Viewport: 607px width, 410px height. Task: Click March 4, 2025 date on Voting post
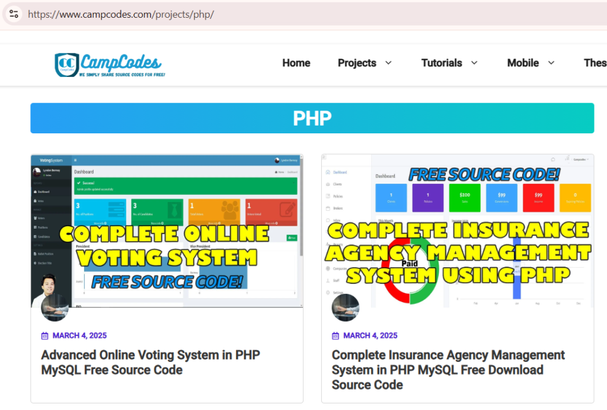pyautogui.click(x=79, y=336)
